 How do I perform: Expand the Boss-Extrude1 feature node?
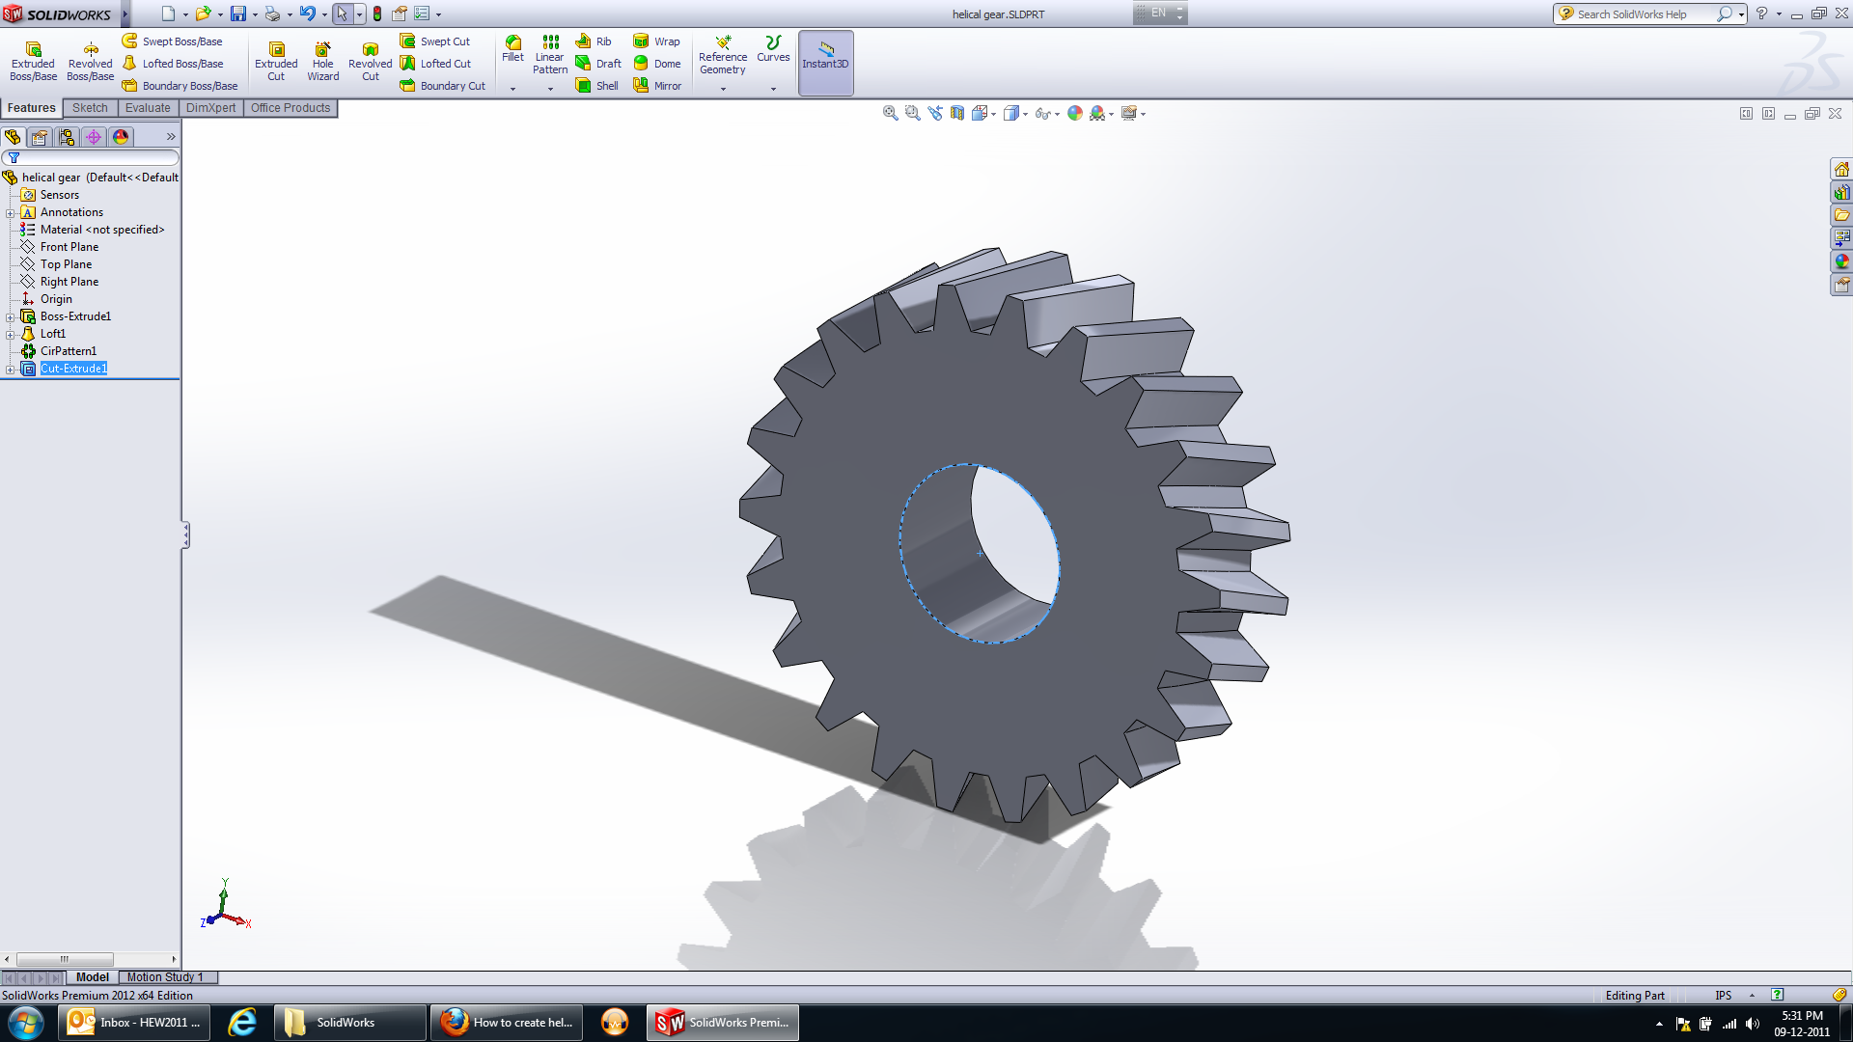[11, 316]
